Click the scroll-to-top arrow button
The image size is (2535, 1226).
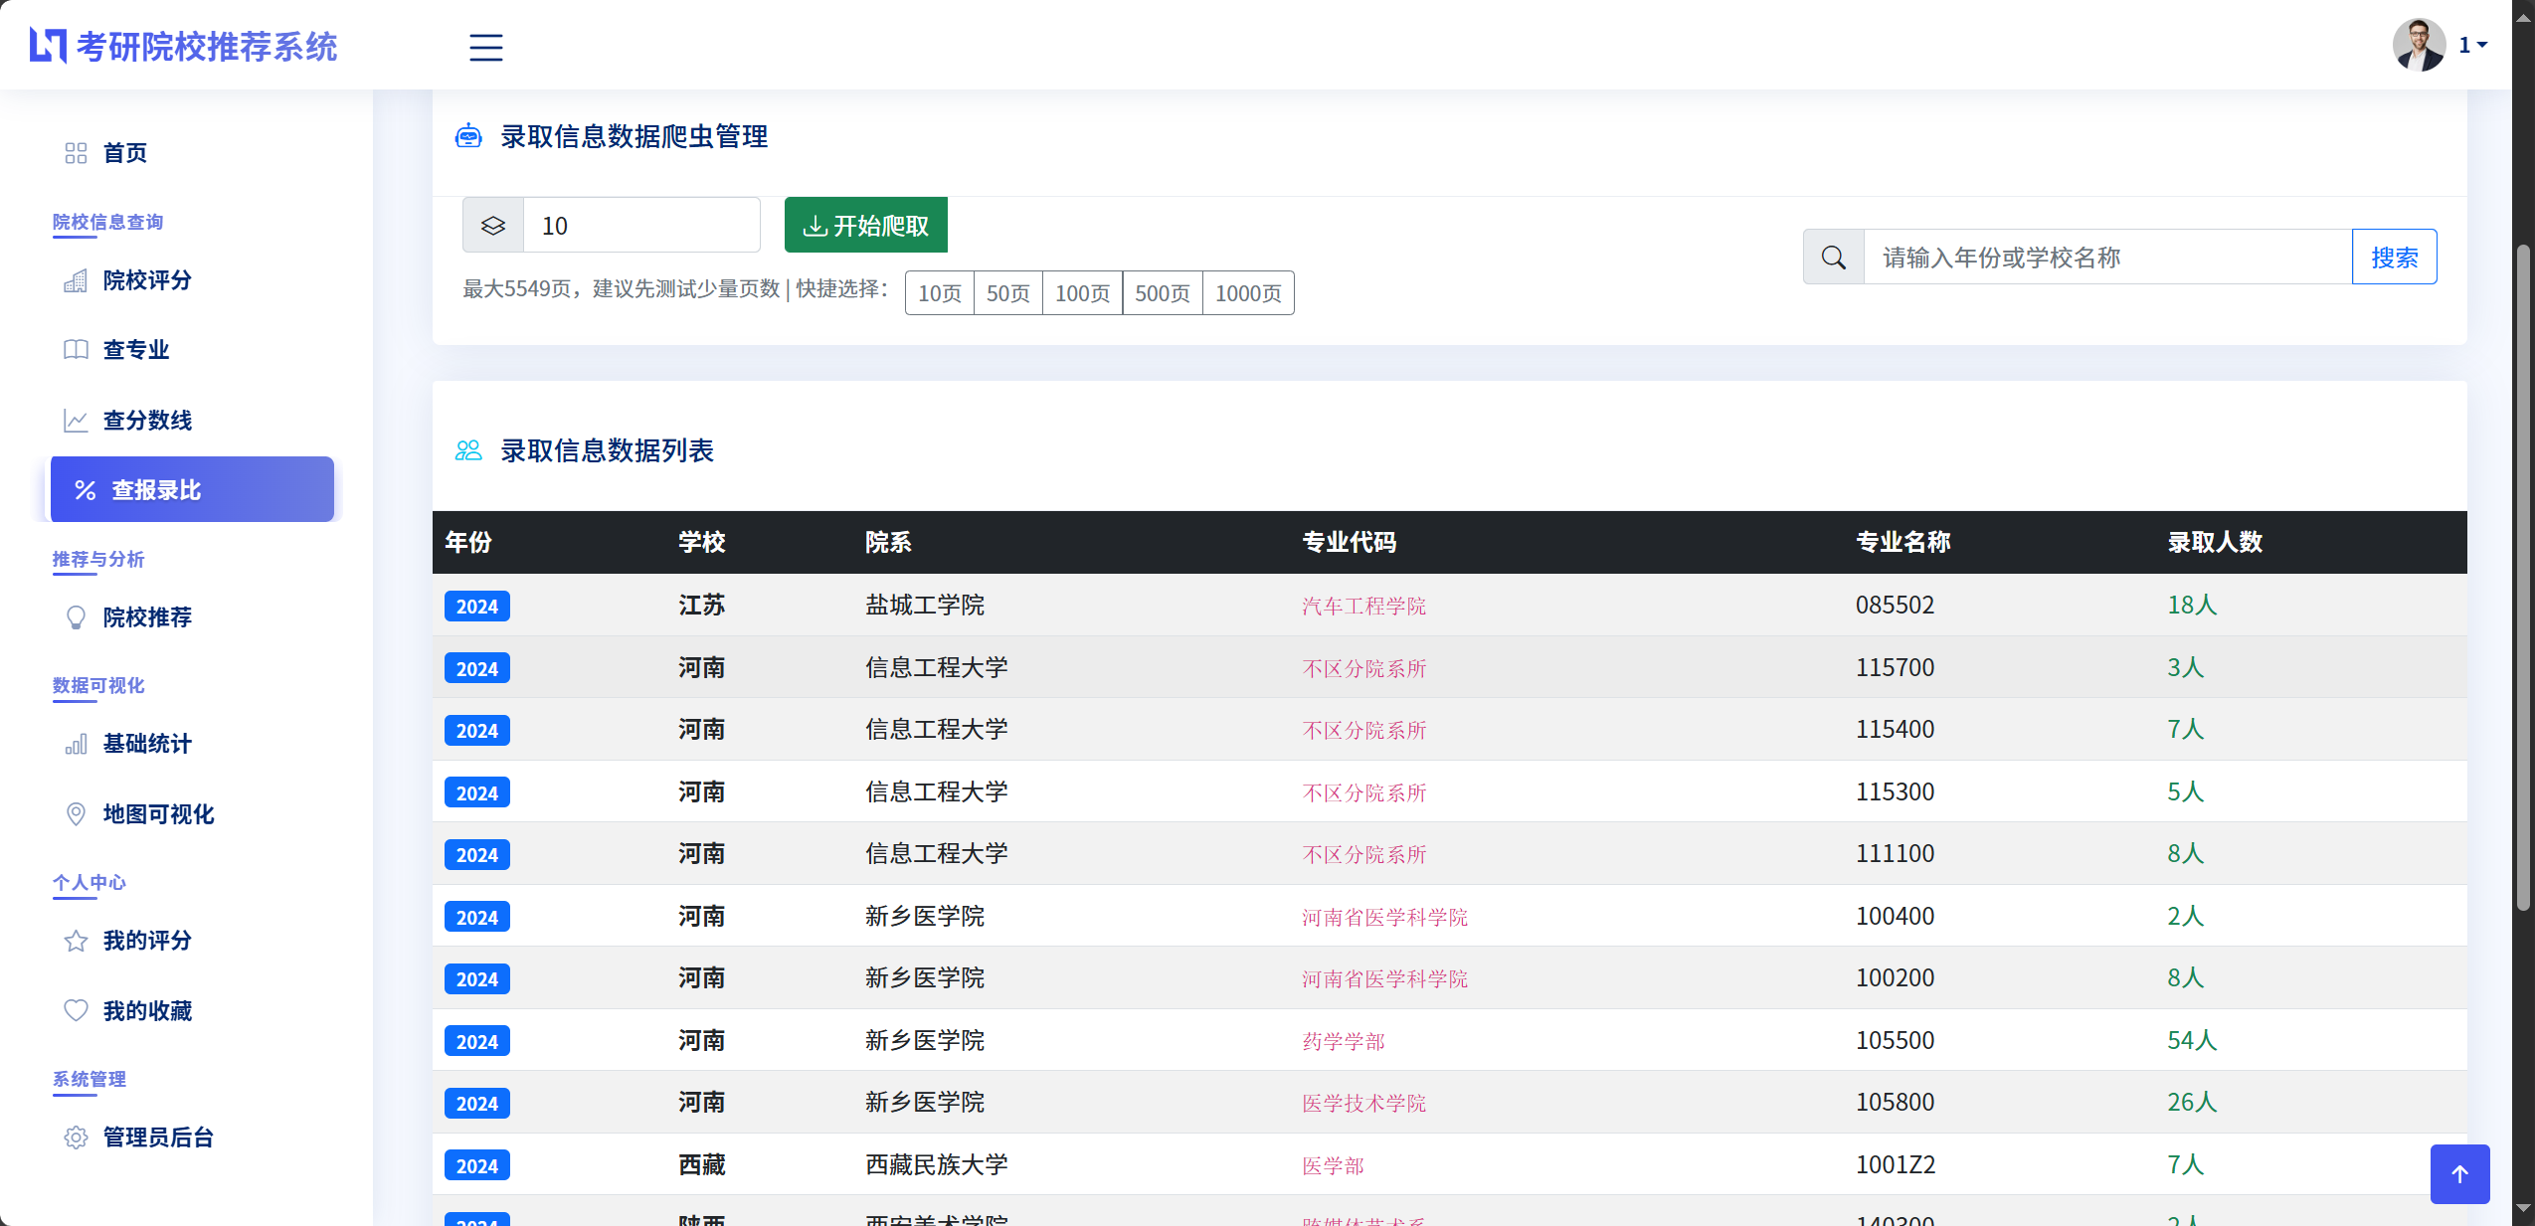pyautogui.click(x=2459, y=1174)
